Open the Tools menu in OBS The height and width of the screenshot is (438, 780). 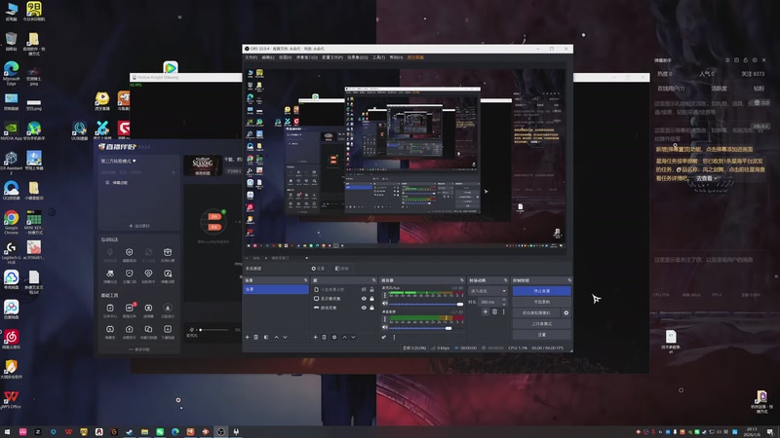(379, 57)
